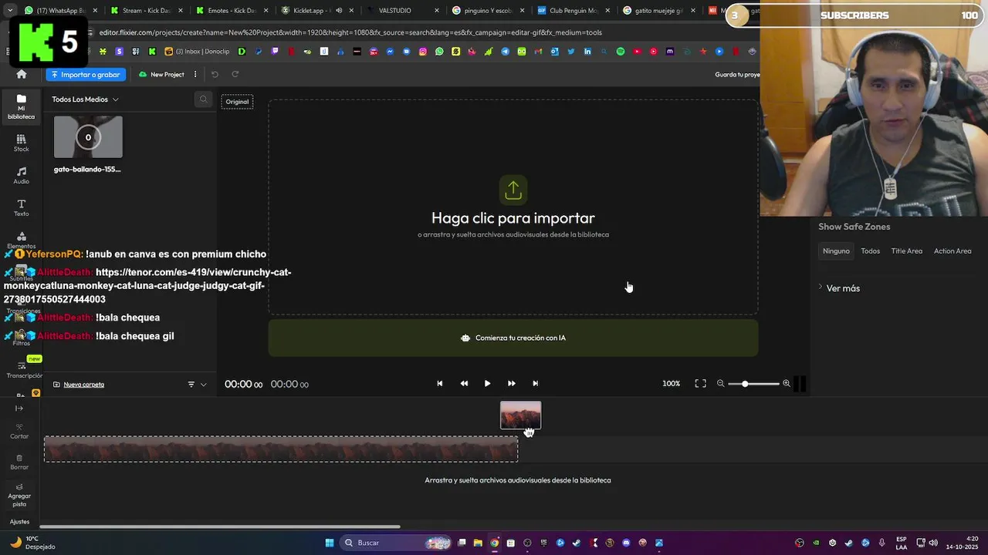Click Guarda tu proyecto button
This screenshot has height=555, width=988.
[x=737, y=74]
